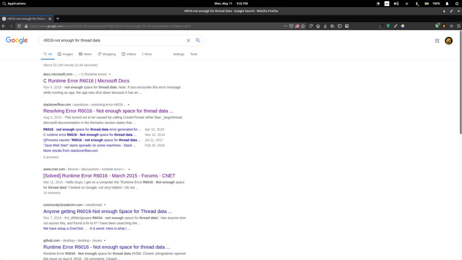Open the Wi-Fi network indicator
The width and height of the screenshot is (462, 260).
(x=407, y=3)
